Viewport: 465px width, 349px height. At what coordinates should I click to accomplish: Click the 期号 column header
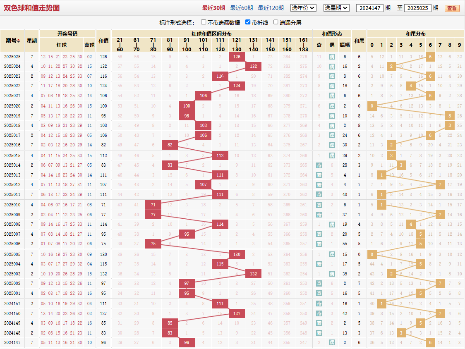(x=12, y=41)
